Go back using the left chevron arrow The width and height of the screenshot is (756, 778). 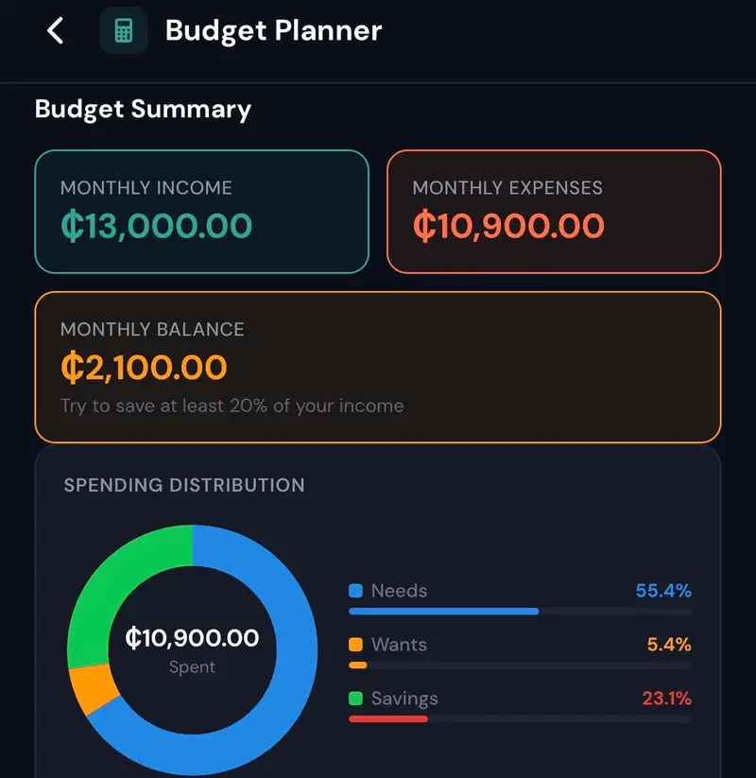click(55, 31)
